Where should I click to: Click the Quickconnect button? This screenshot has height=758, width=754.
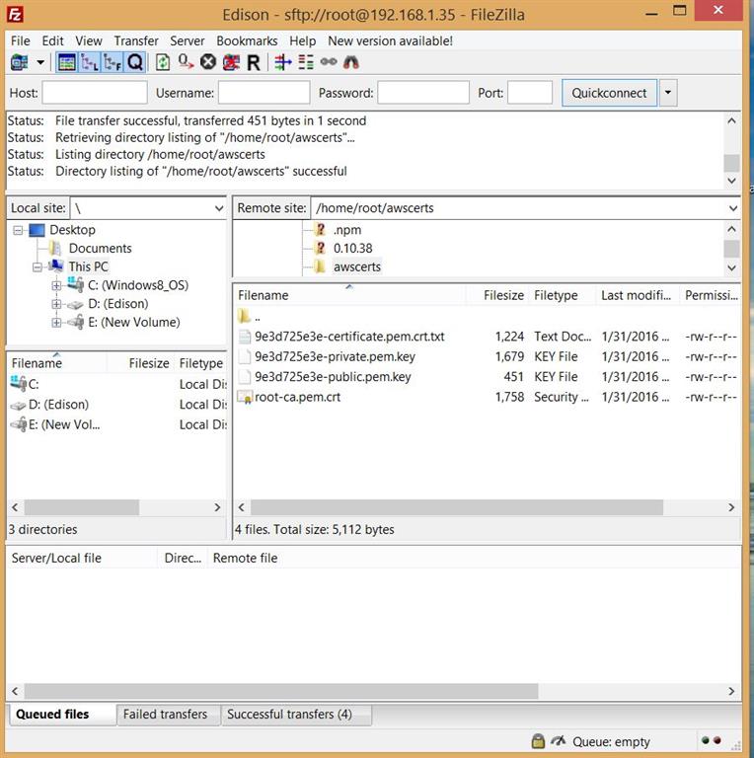point(609,93)
